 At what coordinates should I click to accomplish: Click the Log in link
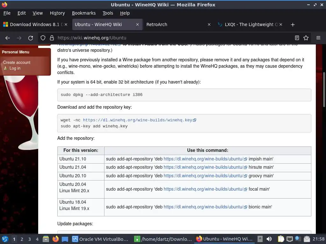[x=15, y=68]
